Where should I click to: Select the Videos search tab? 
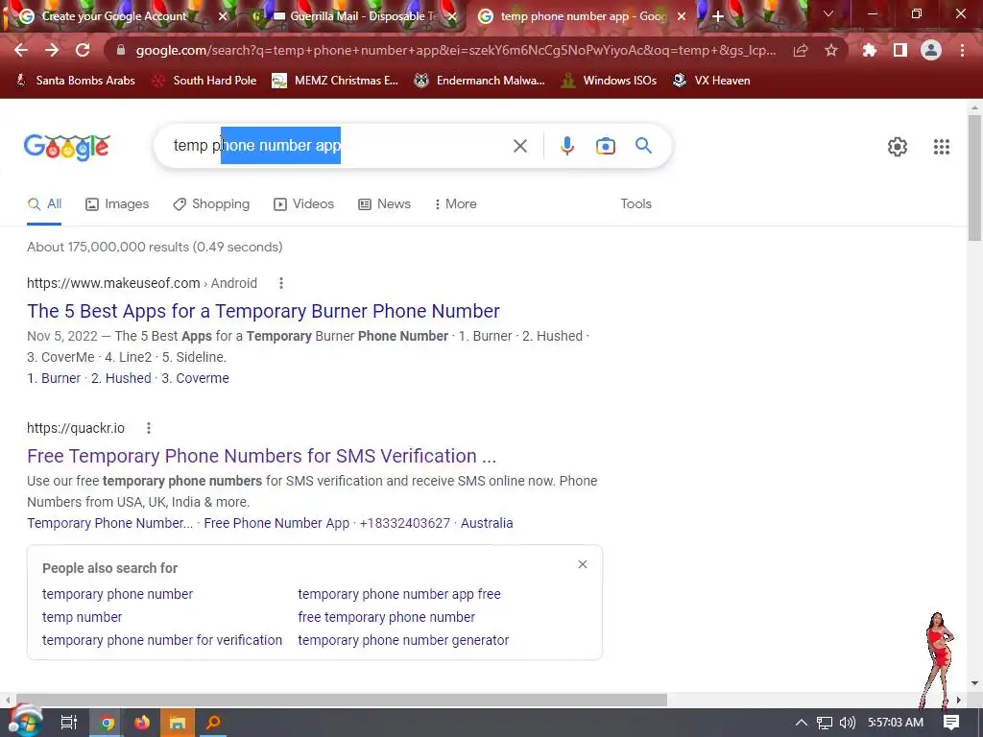303,203
